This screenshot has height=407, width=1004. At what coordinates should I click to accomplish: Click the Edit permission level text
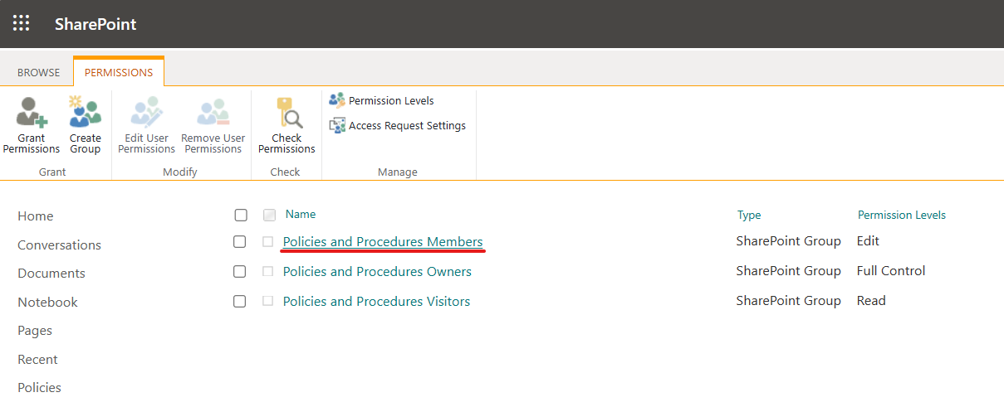click(868, 241)
